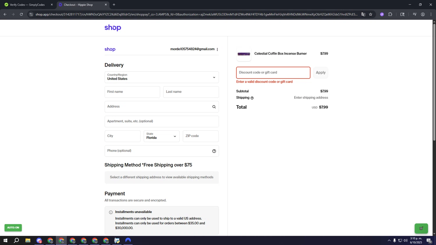Viewport: 436px width, 245px height.
Task: Click the Shop logo in page header
Action: point(113,28)
